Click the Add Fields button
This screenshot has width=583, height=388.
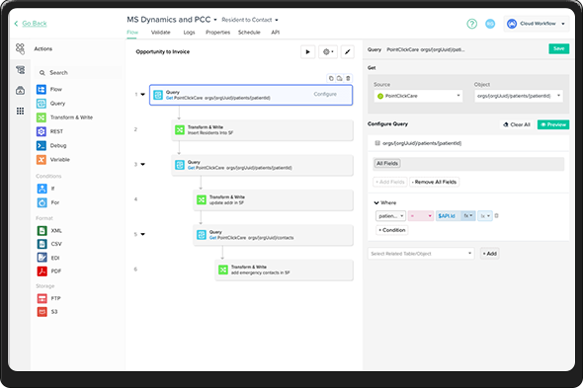[390, 182]
